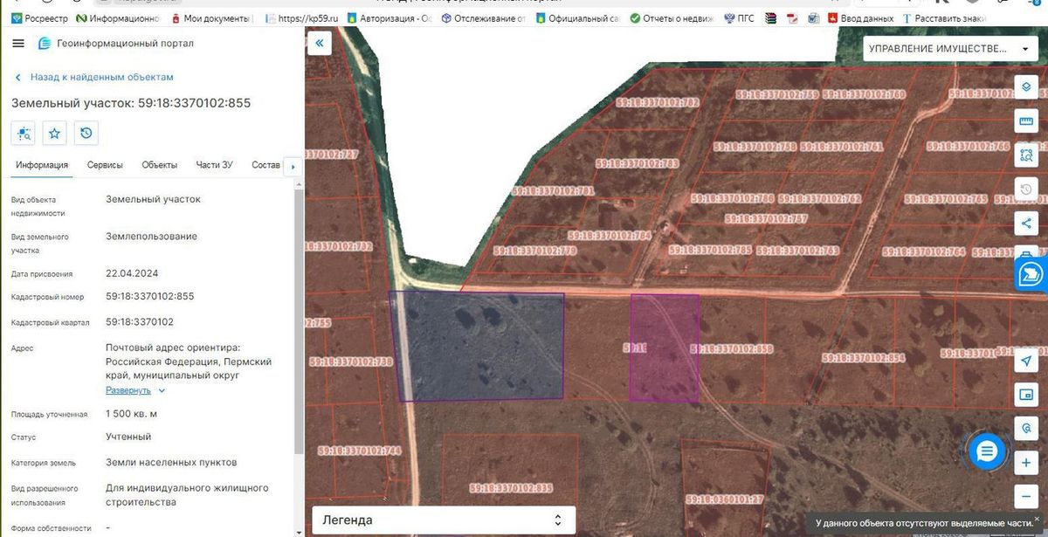Viewport: 1048px width, 537px height.
Task: Switch to the Сервисы tab
Action: click(x=105, y=165)
